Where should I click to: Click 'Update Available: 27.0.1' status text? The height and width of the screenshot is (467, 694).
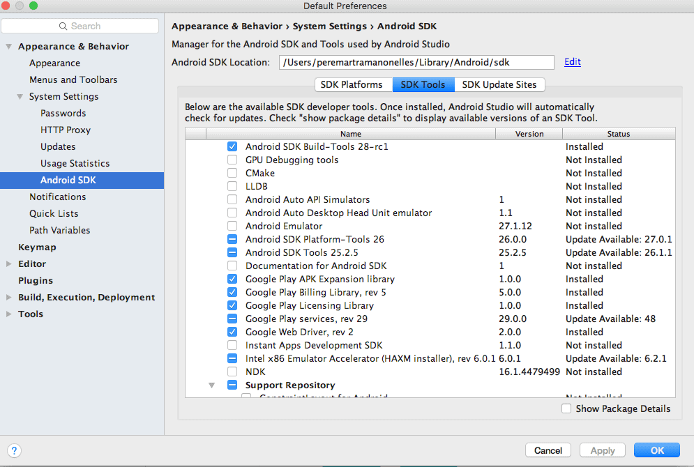[619, 239]
